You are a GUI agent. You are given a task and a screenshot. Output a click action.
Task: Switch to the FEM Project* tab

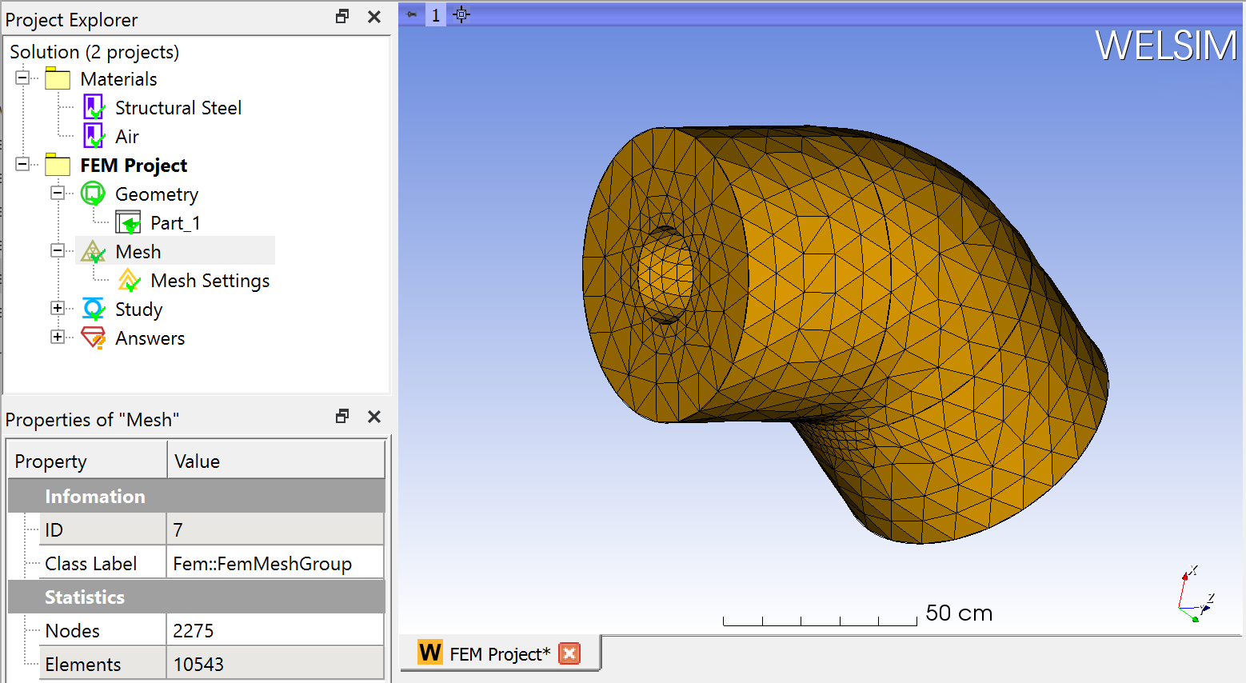pyautogui.click(x=499, y=654)
